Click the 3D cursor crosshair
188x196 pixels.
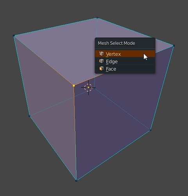[x=88, y=87]
